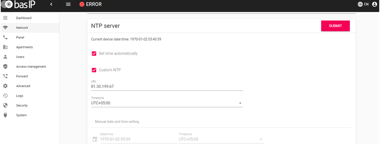This screenshot has width=380, height=144.
Task: Click the Panel phone icon
Action: [5, 37]
